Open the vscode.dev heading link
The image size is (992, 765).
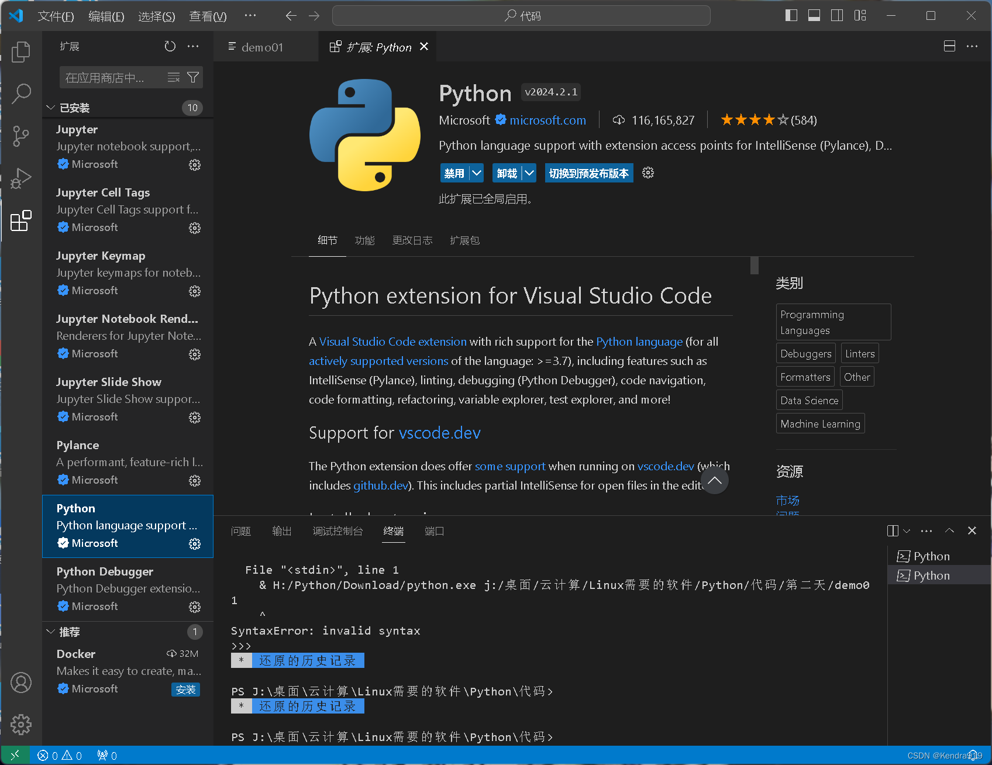pyautogui.click(x=440, y=433)
